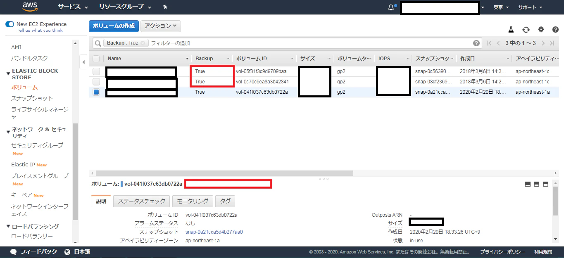This screenshot has height=258, width=564.
Task: Switch to the タグ tab
Action: click(x=225, y=201)
